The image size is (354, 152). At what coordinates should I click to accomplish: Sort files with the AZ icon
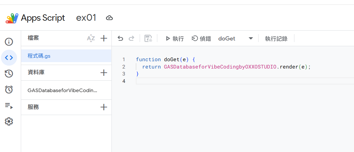click(x=91, y=39)
